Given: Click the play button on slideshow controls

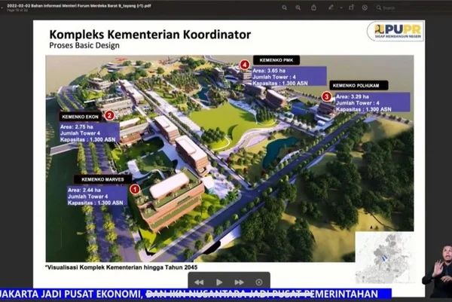Looking at the screenshot, I should [x=219, y=282].
